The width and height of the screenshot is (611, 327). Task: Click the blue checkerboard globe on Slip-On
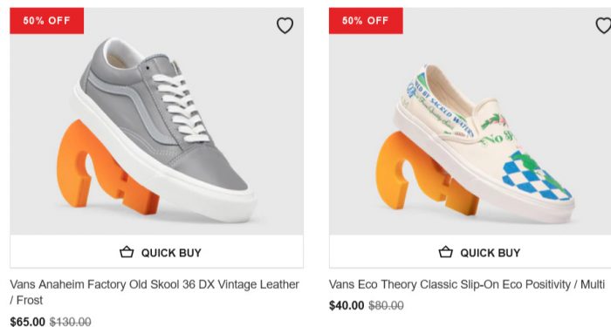point(537,176)
